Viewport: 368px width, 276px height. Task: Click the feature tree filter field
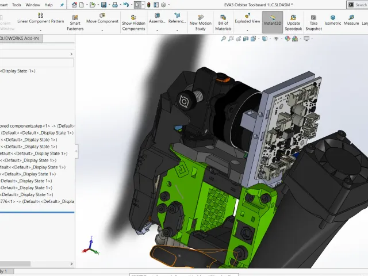pyautogui.click(x=37, y=63)
